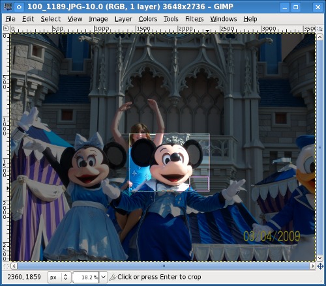The height and width of the screenshot is (286, 326).
Task: Click the crop tool icon in status bar
Action: [113, 277]
